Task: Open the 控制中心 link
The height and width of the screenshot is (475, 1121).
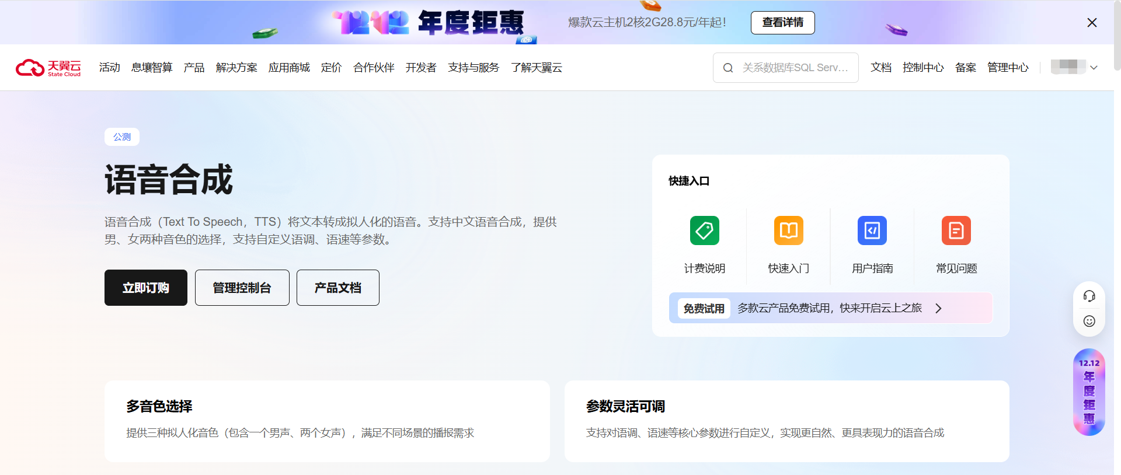Action: coord(923,68)
